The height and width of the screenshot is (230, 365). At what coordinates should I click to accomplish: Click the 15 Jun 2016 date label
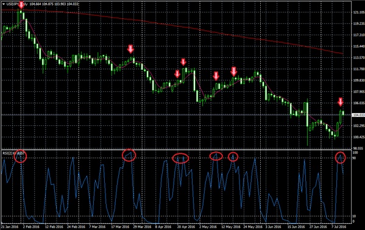pyautogui.click(x=296, y=226)
